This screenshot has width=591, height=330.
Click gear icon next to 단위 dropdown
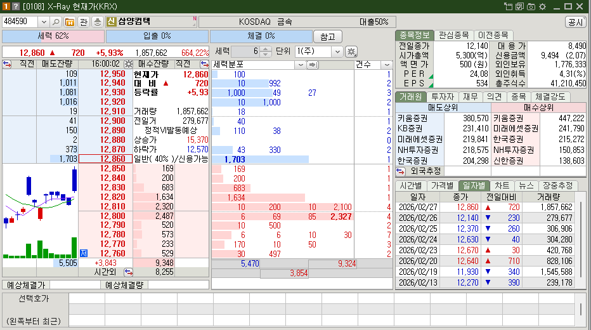(x=351, y=51)
